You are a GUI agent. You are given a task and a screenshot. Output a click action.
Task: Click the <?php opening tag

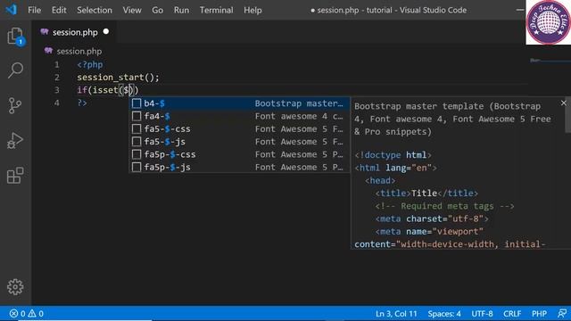click(x=90, y=65)
